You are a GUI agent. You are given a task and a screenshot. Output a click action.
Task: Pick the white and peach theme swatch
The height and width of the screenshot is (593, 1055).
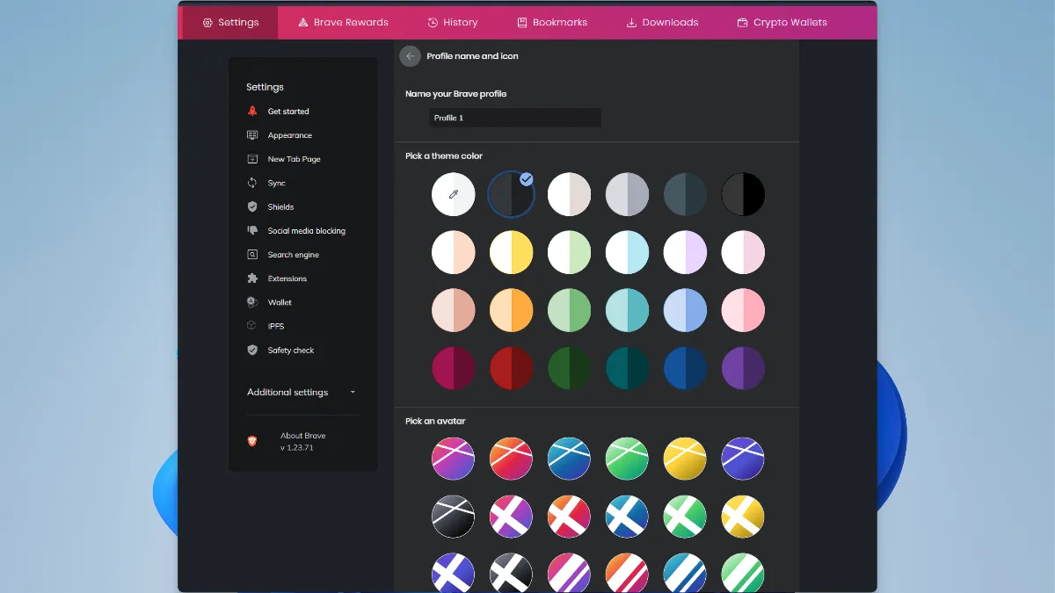pyautogui.click(x=454, y=252)
